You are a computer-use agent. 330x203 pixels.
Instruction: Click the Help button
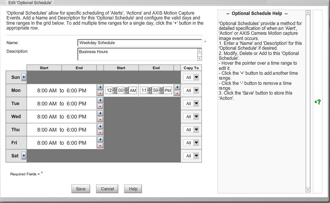[133, 189]
